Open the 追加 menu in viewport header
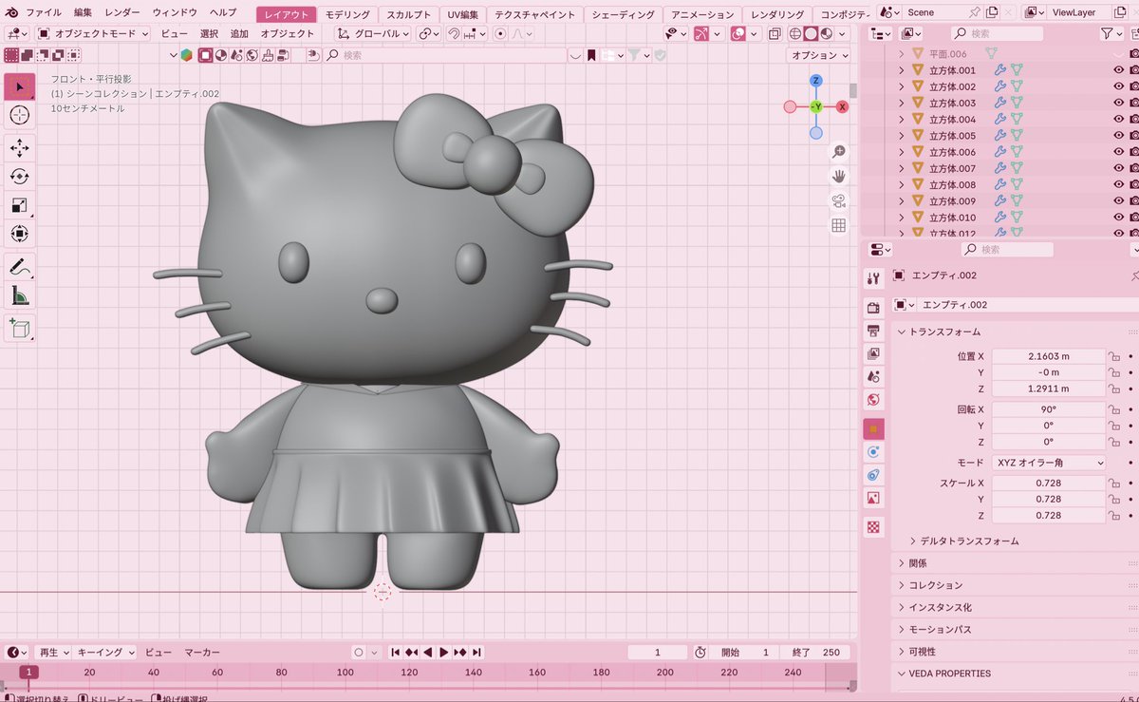This screenshot has height=702, width=1139. click(239, 33)
